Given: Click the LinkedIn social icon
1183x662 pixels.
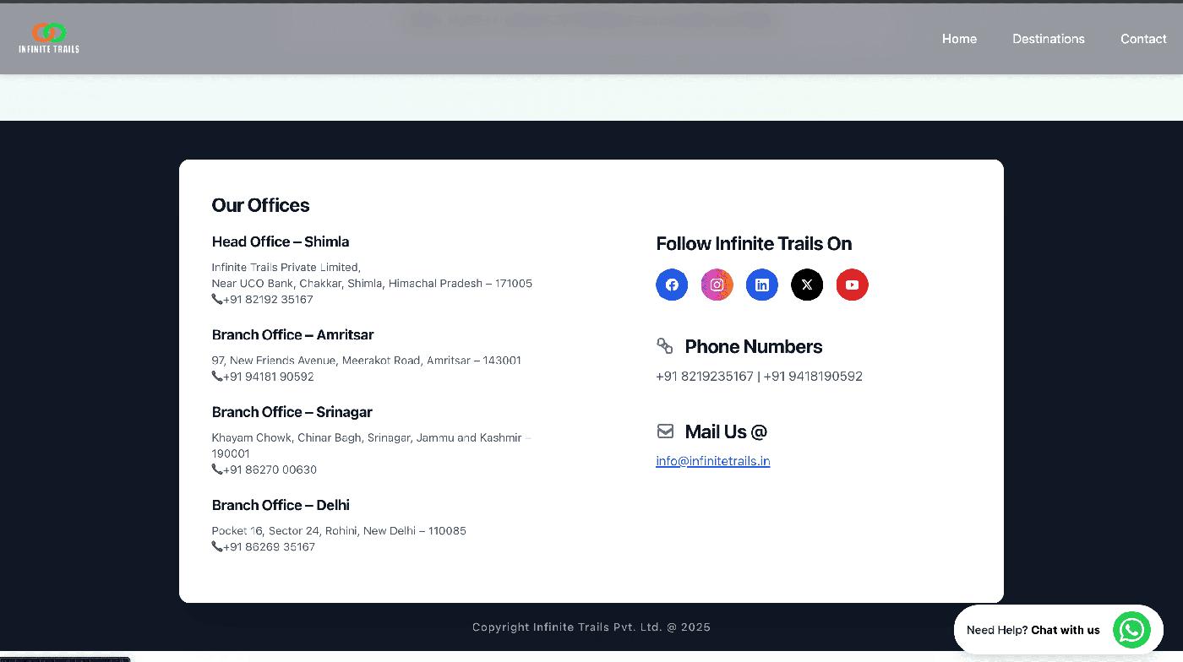Looking at the screenshot, I should (x=761, y=285).
